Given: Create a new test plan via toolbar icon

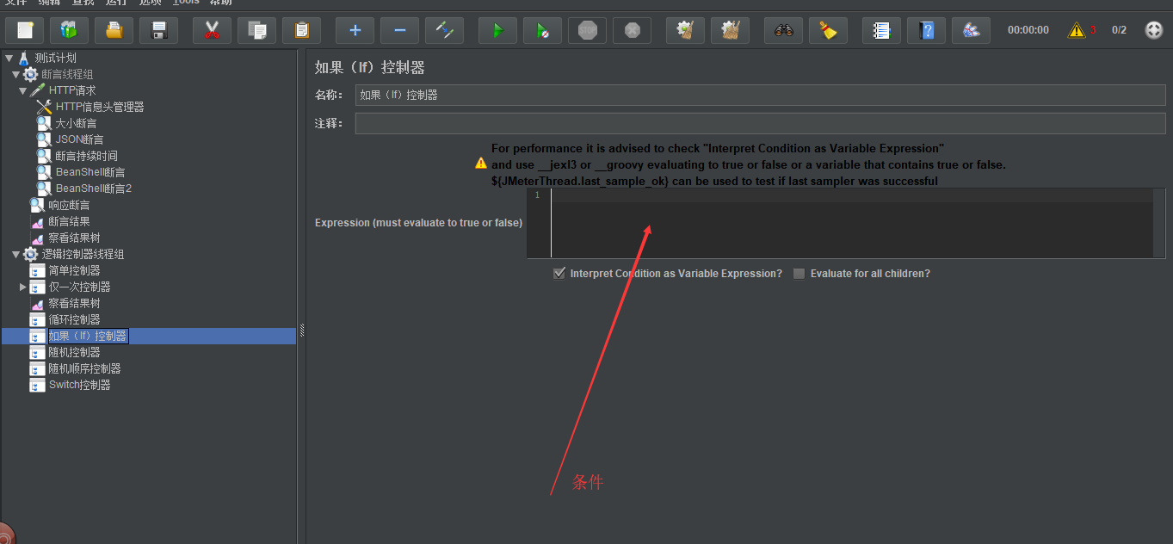Looking at the screenshot, I should click(25, 30).
